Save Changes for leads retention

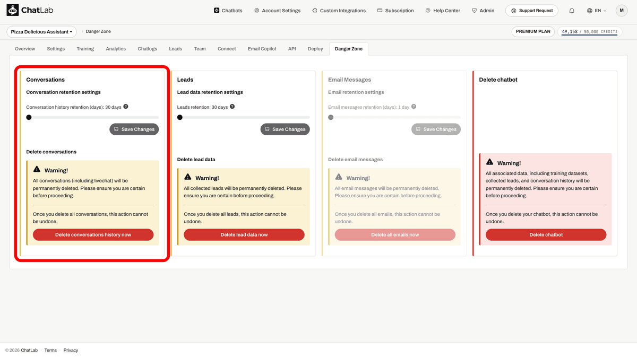click(x=285, y=129)
